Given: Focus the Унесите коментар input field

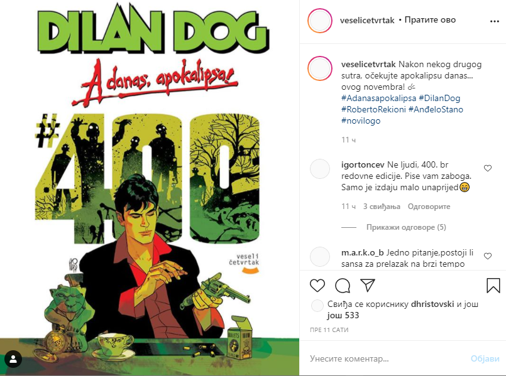Looking at the screenshot, I should [387, 358].
